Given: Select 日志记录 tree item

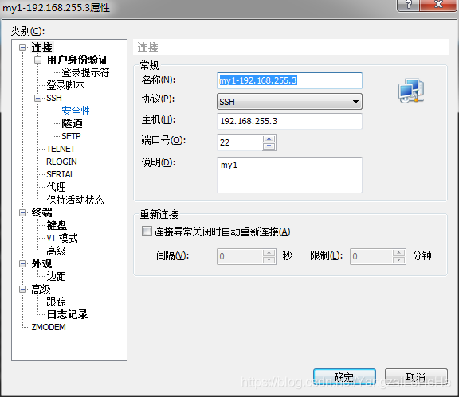Looking at the screenshot, I should pyautogui.click(x=67, y=314).
